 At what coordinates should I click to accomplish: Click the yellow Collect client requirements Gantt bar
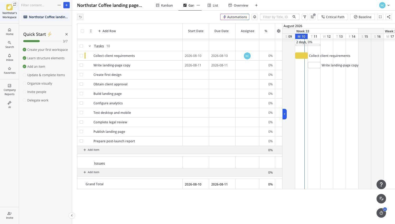coord(301,56)
